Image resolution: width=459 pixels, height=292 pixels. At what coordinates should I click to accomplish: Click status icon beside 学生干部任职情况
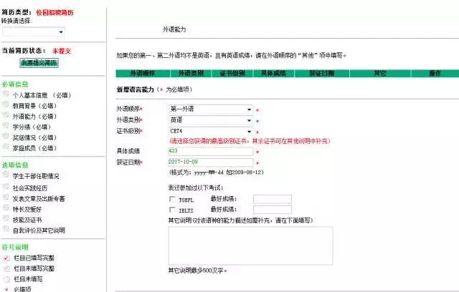tap(5, 175)
